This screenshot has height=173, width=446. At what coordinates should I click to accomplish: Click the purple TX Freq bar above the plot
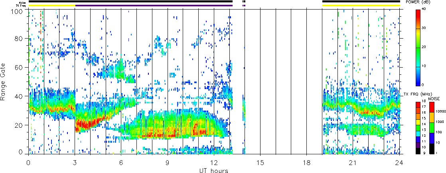[x=154, y=6]
